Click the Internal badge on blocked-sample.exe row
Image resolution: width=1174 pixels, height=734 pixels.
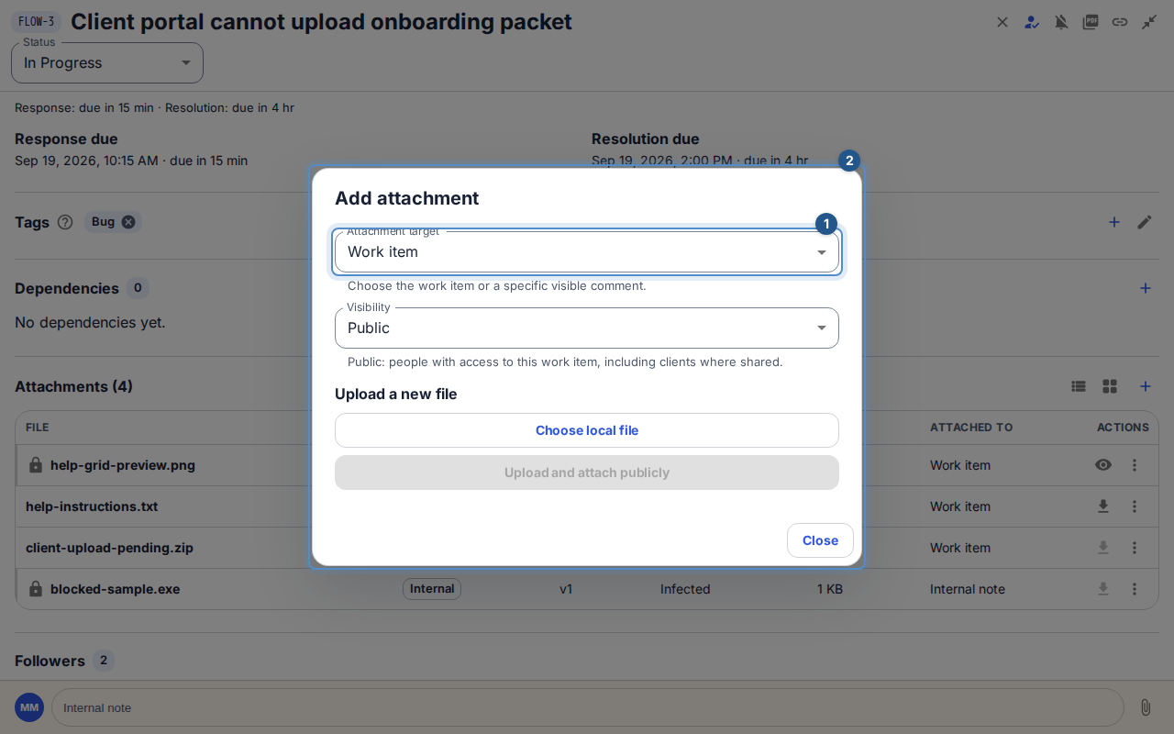432,589
